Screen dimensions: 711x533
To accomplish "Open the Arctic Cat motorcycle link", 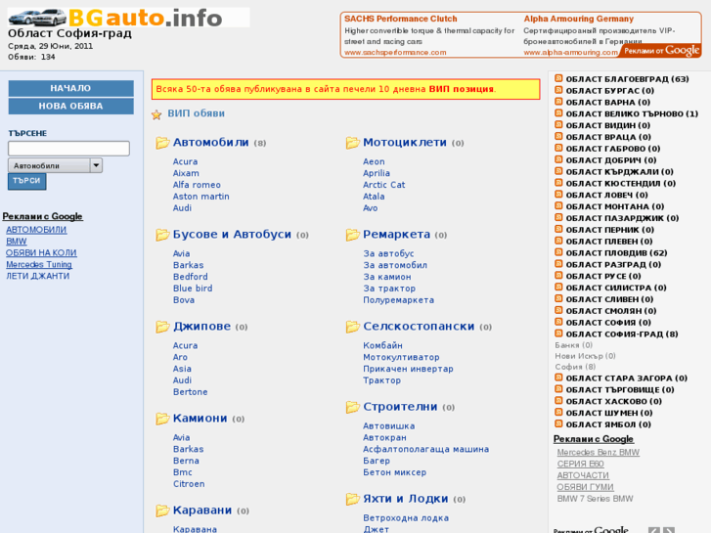I will click(383, 185).
